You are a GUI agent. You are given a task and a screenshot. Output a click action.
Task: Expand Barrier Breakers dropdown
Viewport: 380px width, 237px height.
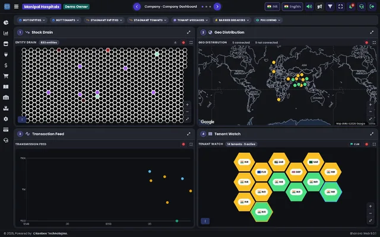click(x=232, y=20)
